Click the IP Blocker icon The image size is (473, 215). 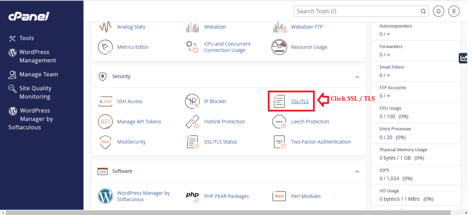192,101
